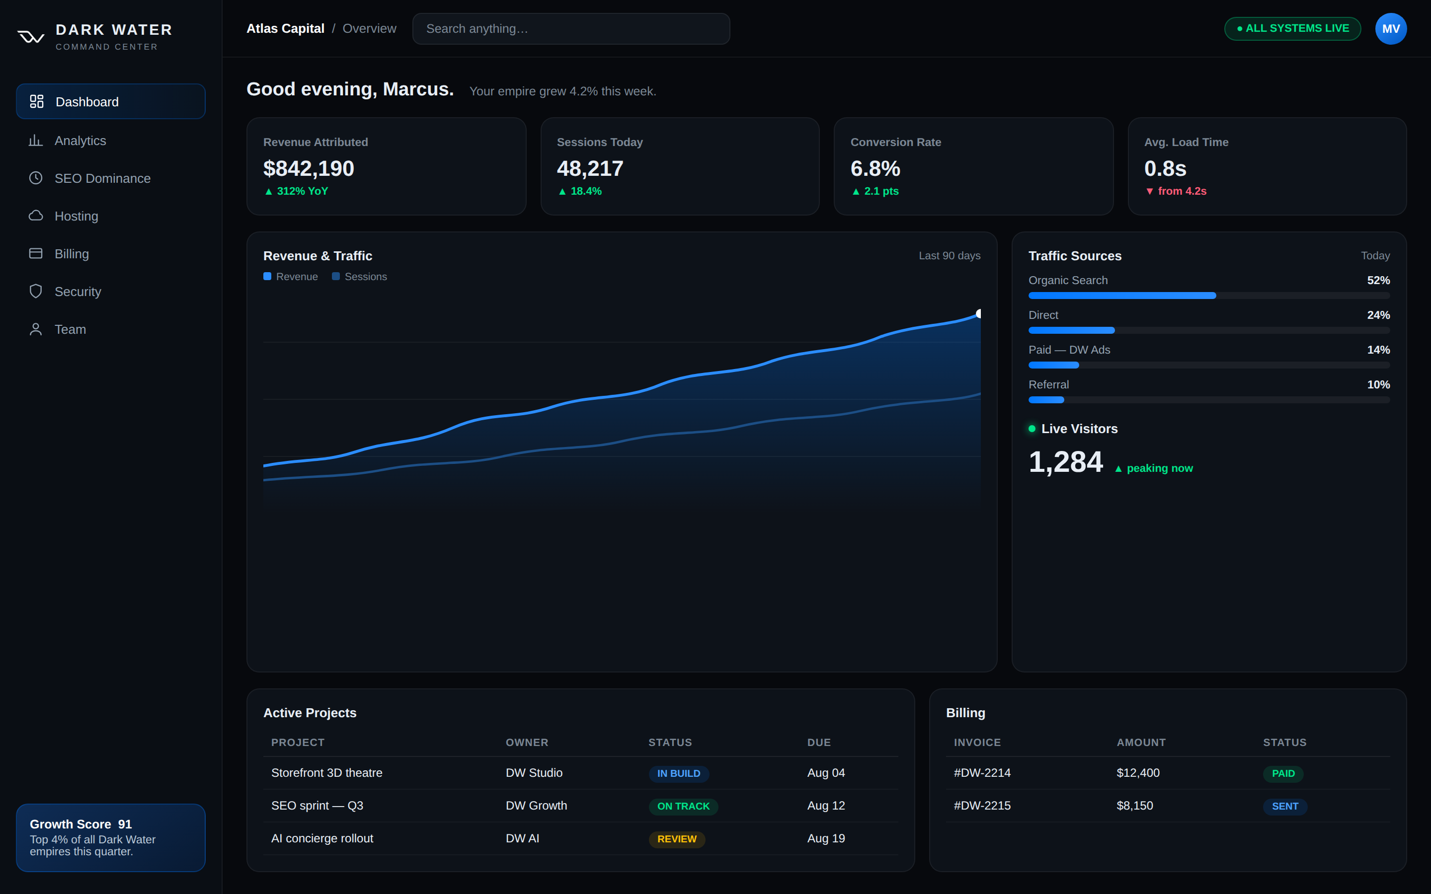Screen dimensions: 1431x894
Task: Click the Paid — DW Ads progress bar
Action: click(1209, 366)
